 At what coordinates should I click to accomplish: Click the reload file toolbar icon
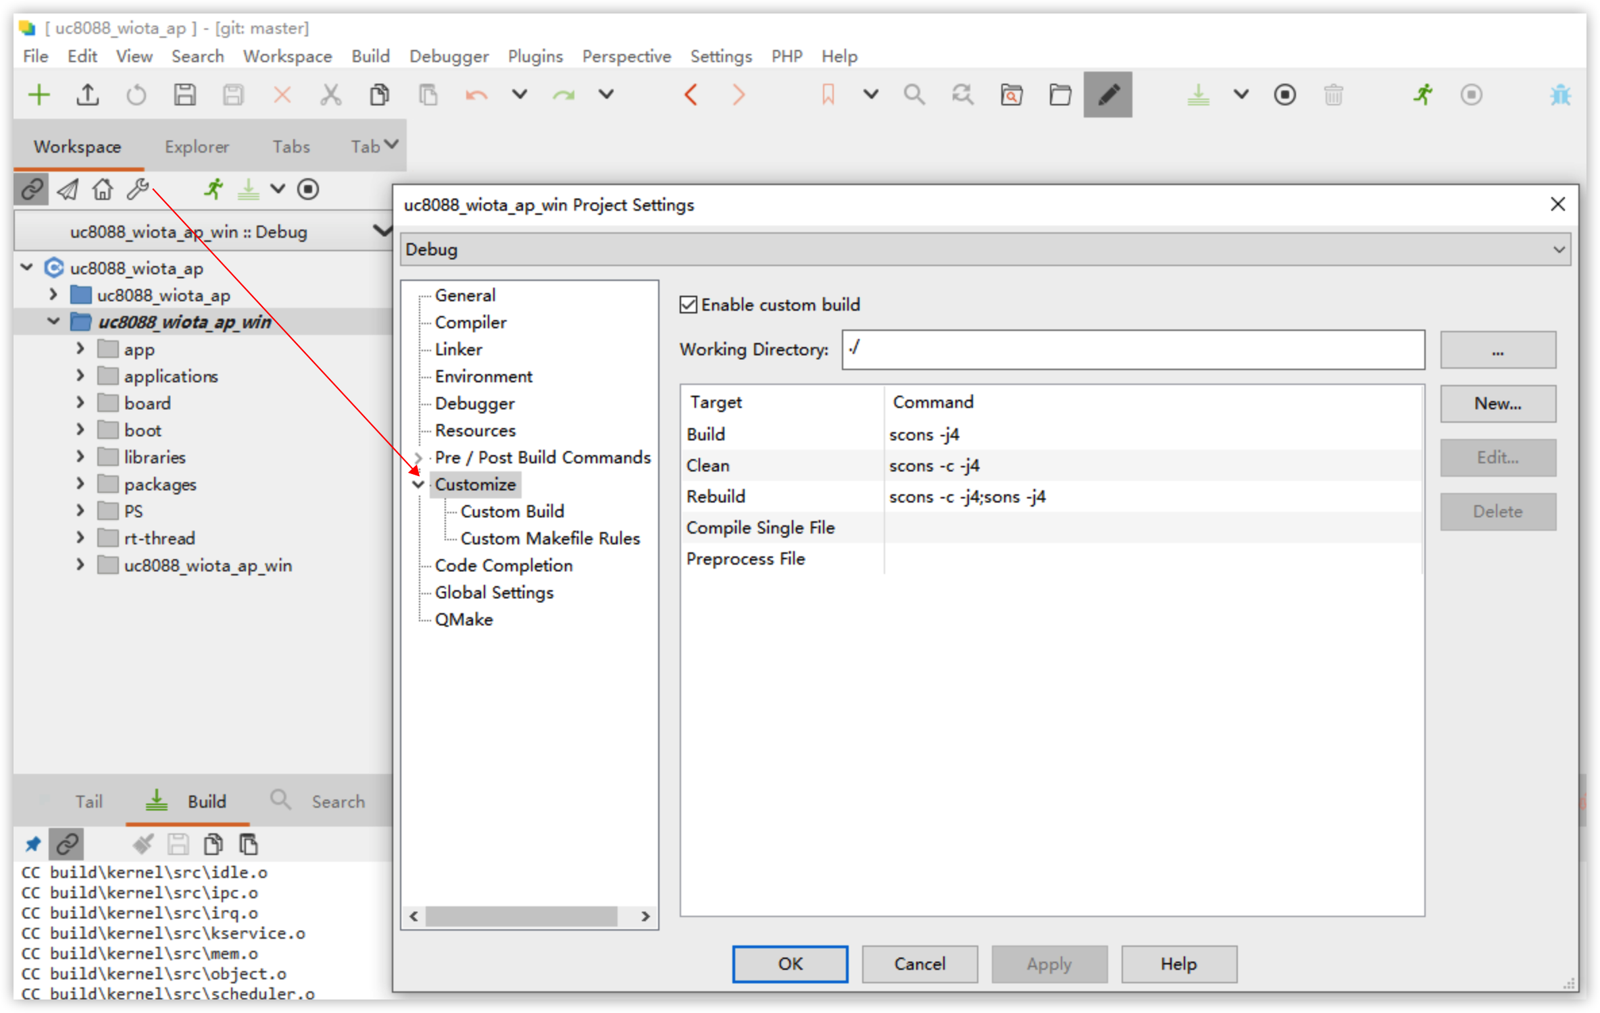(x=136, y=95)
